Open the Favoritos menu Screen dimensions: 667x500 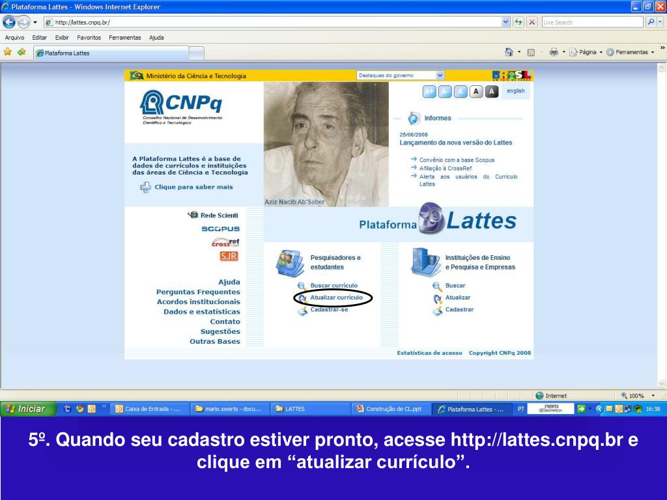pos(89,37)
